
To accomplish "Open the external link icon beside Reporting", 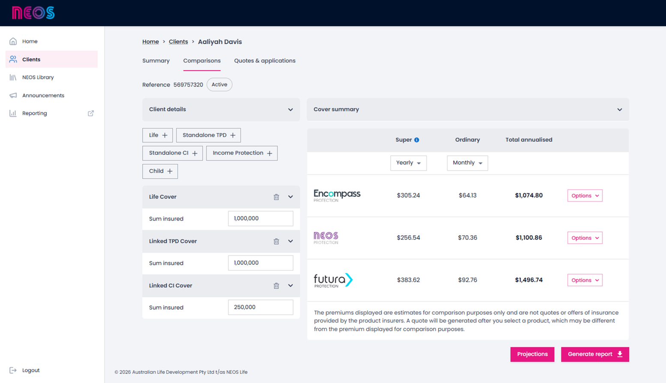I will (91, 114).
